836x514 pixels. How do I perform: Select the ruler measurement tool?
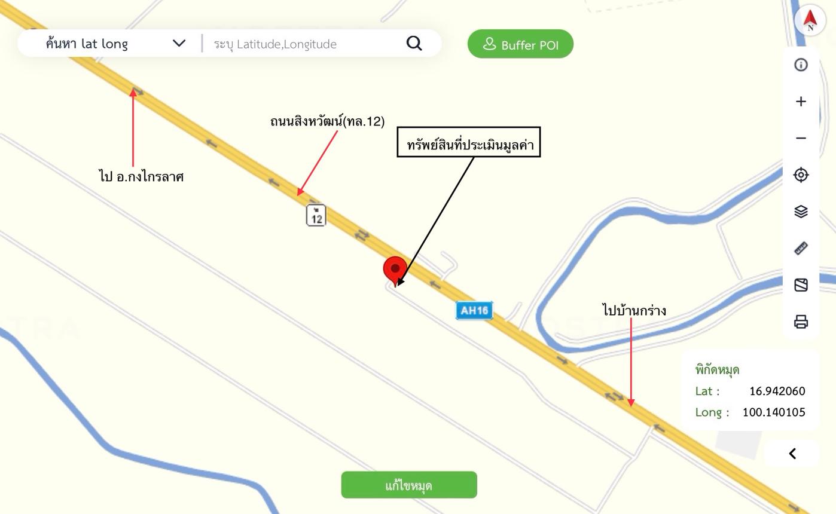click(801, 248)
